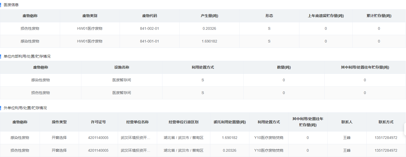Select 湖北省 / 武汉市 / 蔡甸区 in 感染性废物 row
Viewport: 406px width, 157px height.
coord(183,138)
